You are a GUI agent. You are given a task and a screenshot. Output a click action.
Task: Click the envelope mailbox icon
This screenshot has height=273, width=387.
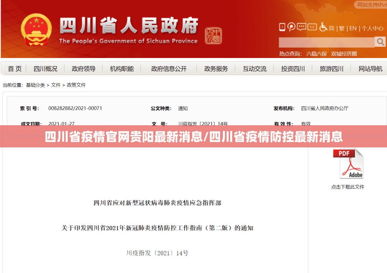pos(312,27)
